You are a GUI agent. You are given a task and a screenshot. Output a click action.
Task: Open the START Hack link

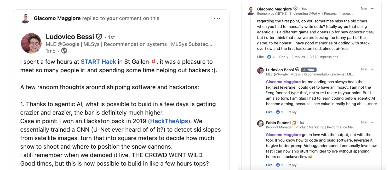(x=98, y=62)
